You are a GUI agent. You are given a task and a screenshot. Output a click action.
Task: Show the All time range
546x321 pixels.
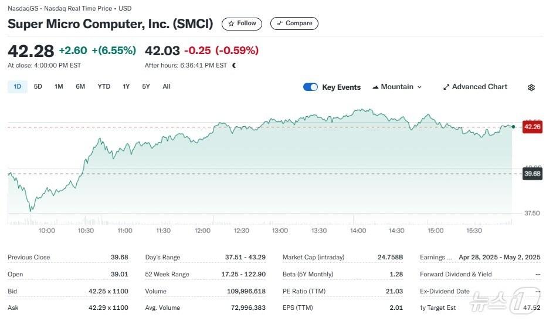(x=167, y=87)
